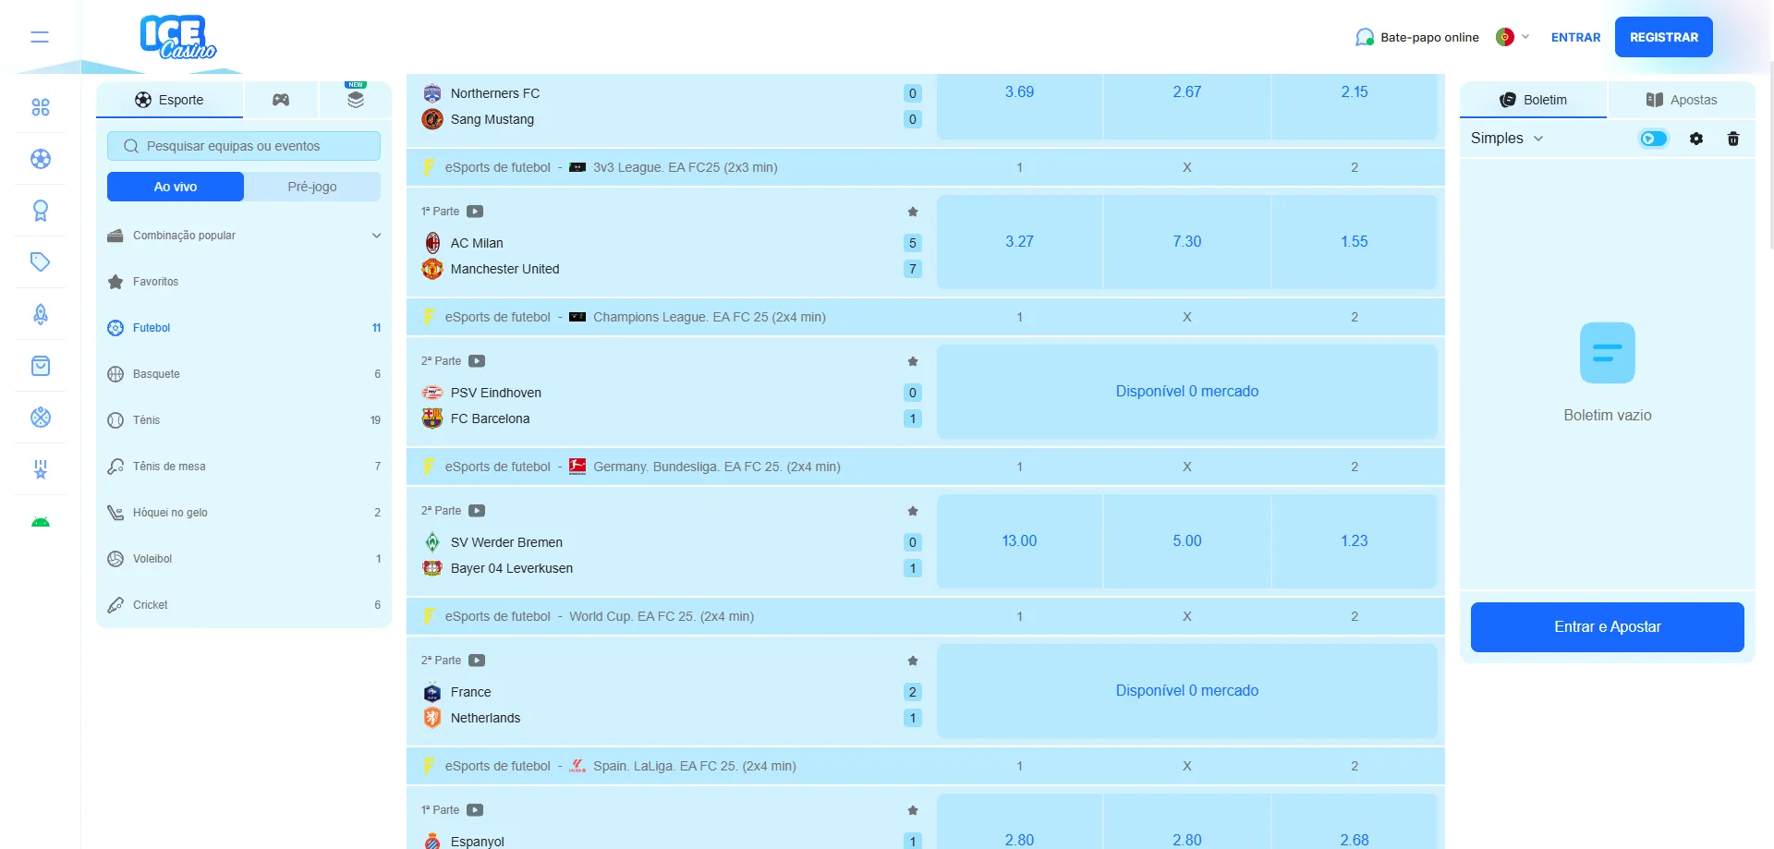This screenshot has height=849, width=1774.
Task: Click the sidebar medal stars icon
Action: (41, 469)
